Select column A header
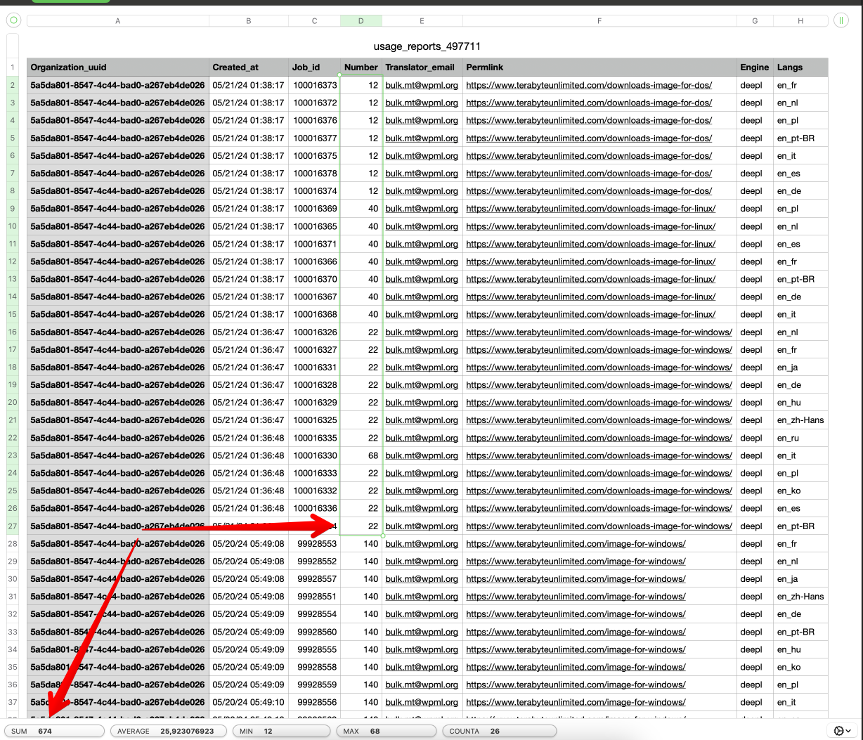 [118, 21]
